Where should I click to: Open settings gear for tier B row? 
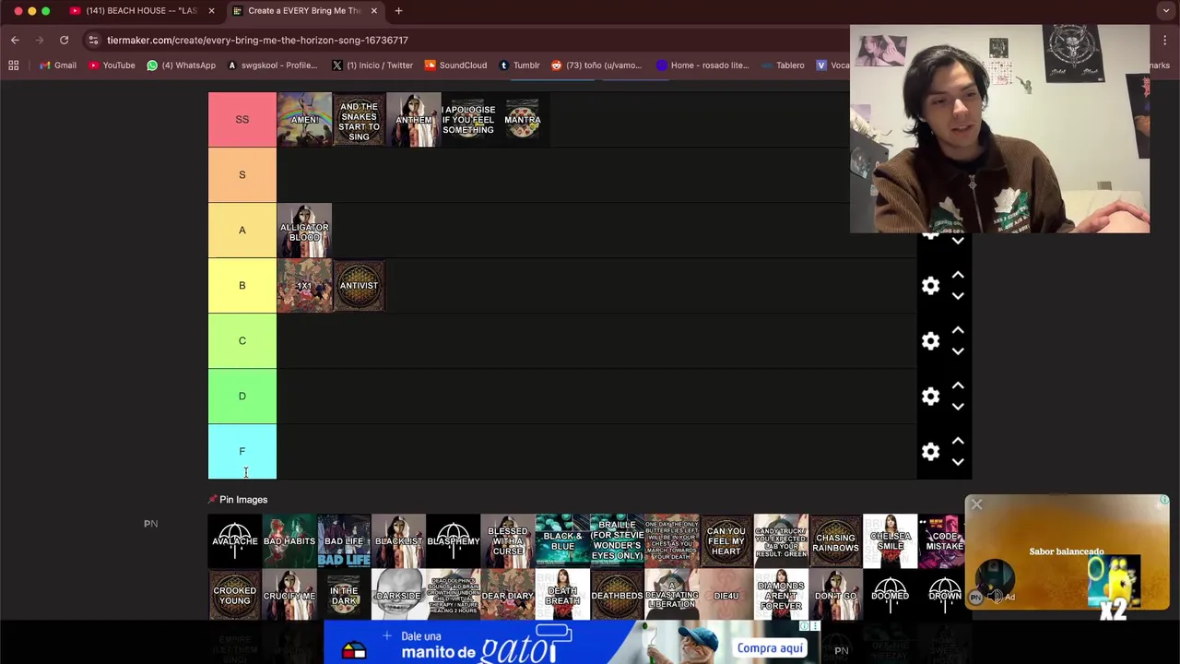[x=930, y=286]
